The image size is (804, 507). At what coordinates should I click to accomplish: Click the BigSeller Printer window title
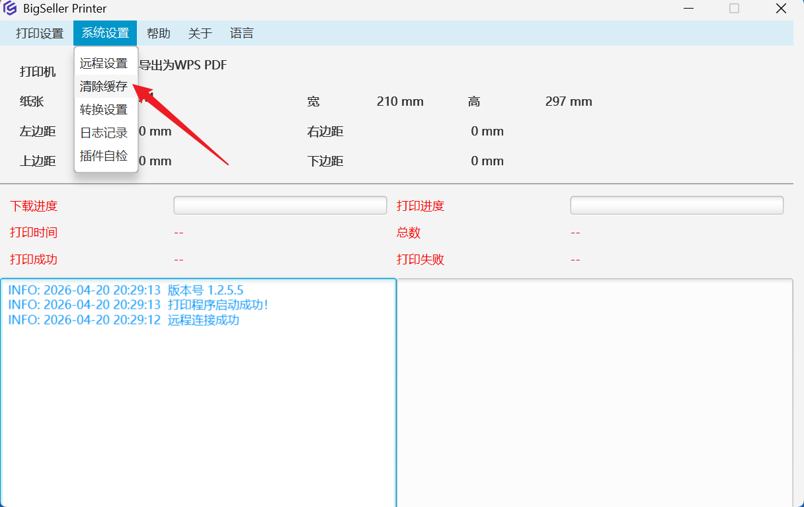point(65,9)
